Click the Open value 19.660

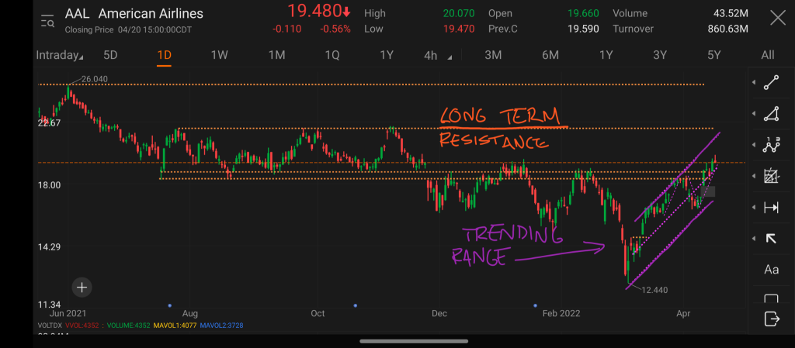click(x=583, y=14)
